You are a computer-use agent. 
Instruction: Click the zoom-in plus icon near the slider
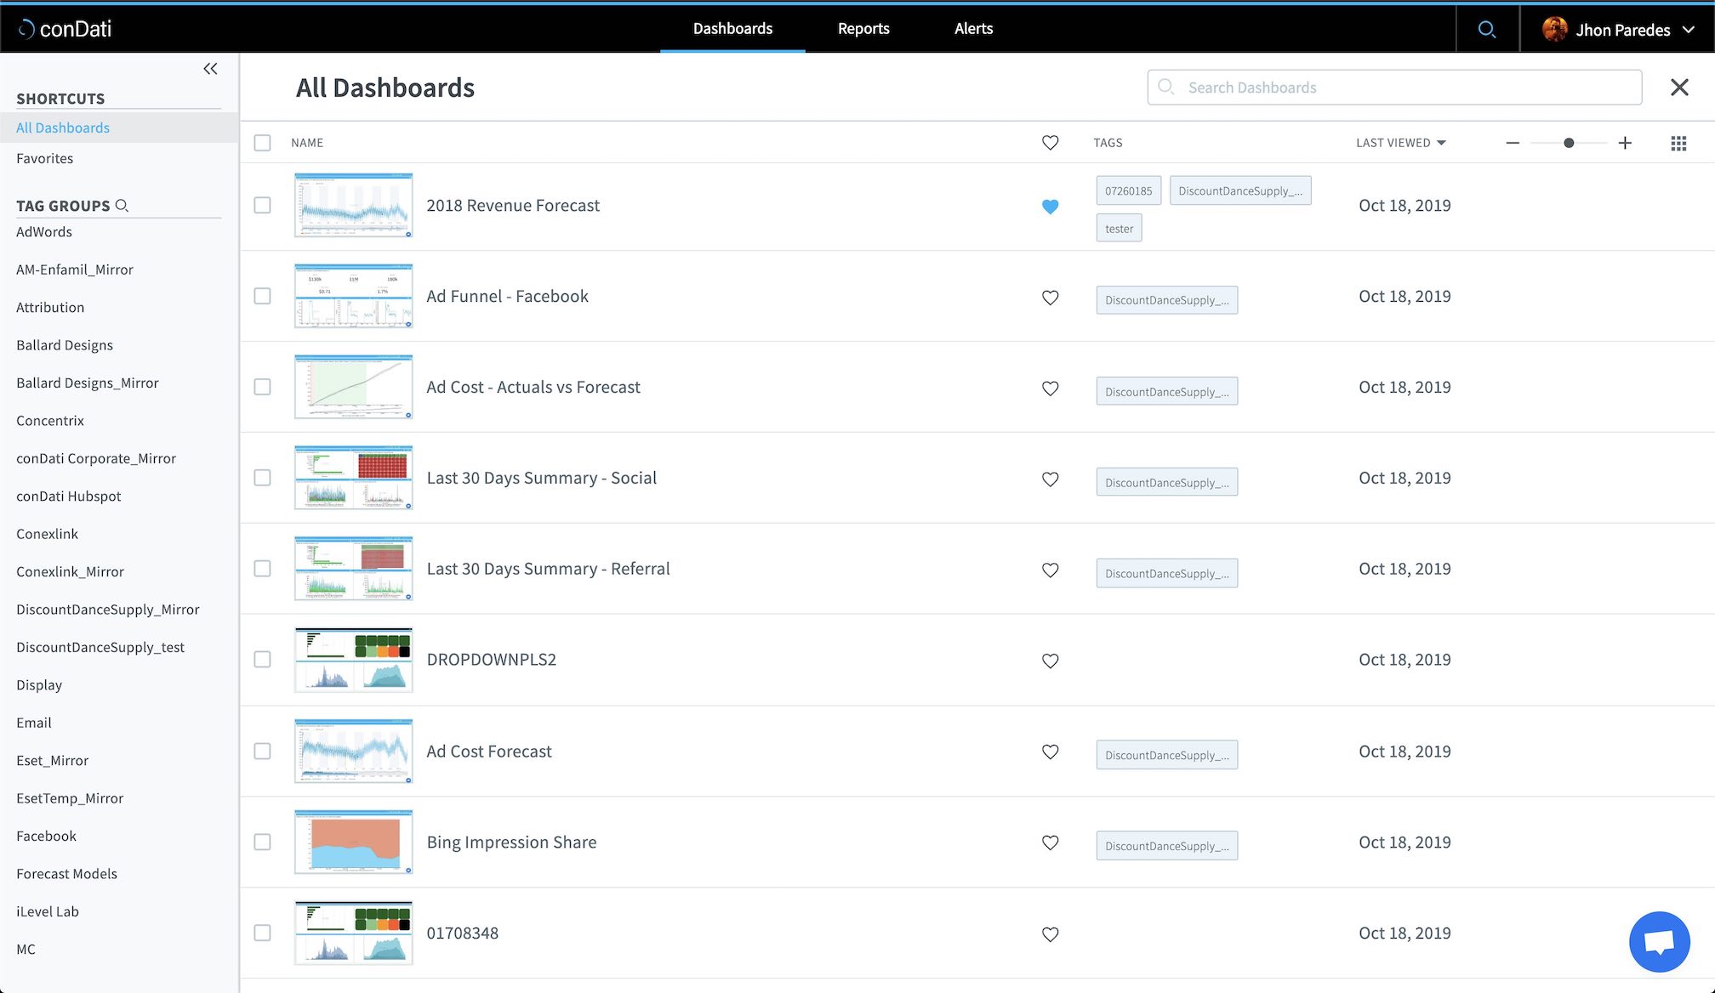1625,143
